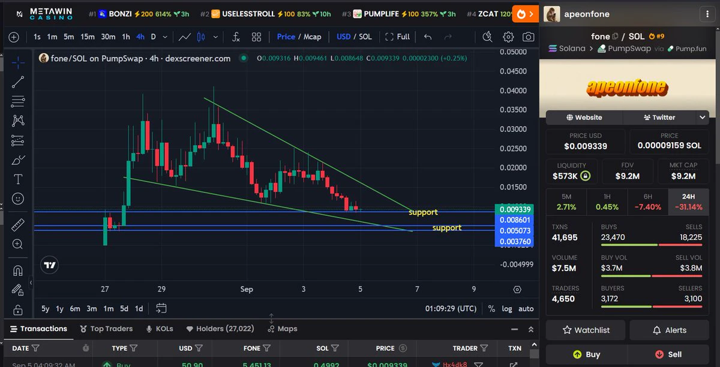Viewport: 720px width, 367px height.
Task: Expand more social links chevron
Action: click(702, 118)
